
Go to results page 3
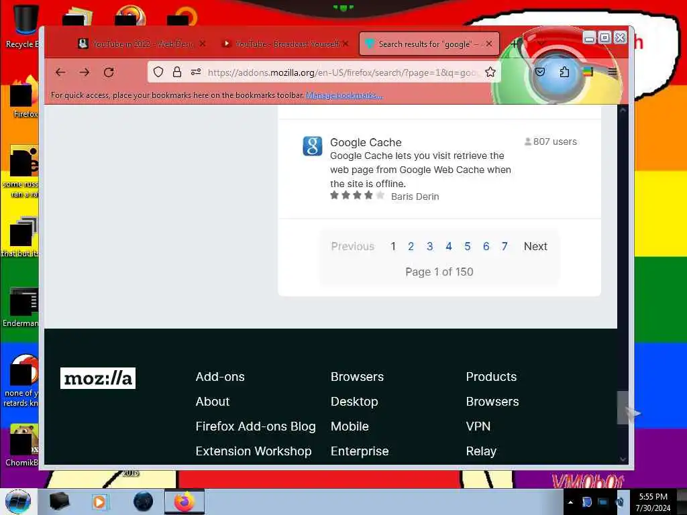pyautogui.click(x=429, y=247)
